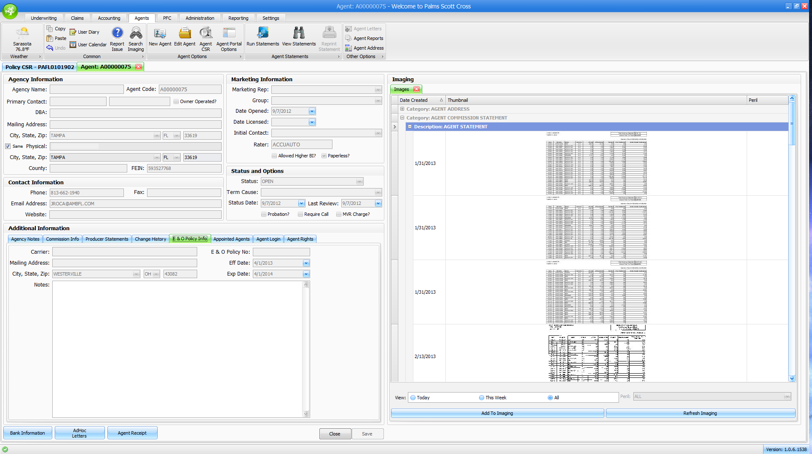Expand the Date Opened date picker
The width and height of the screenshot is (812, 454).
pyautogui.click(x=312, y=112)
